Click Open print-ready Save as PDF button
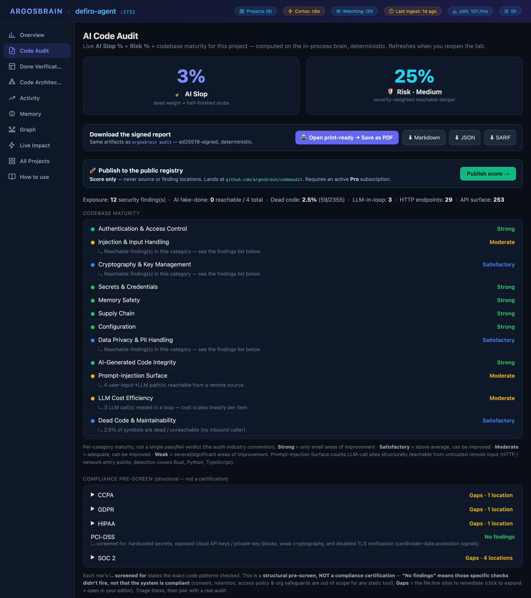Image resolution: width=531 pixels, height=598 pixels. pyautogui.click(x=347, y=137)
